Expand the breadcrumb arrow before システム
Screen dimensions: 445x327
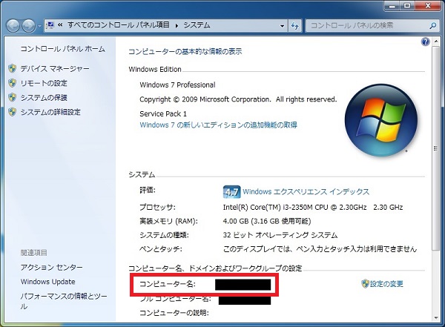(x=177, y=25)
